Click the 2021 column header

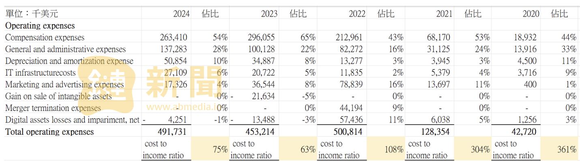pyautogui.click(x=444, y=14)
